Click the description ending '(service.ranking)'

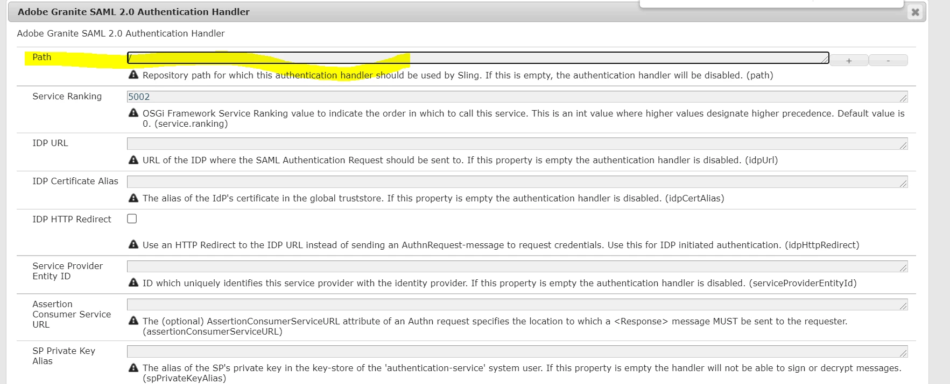tap(524, 119)
